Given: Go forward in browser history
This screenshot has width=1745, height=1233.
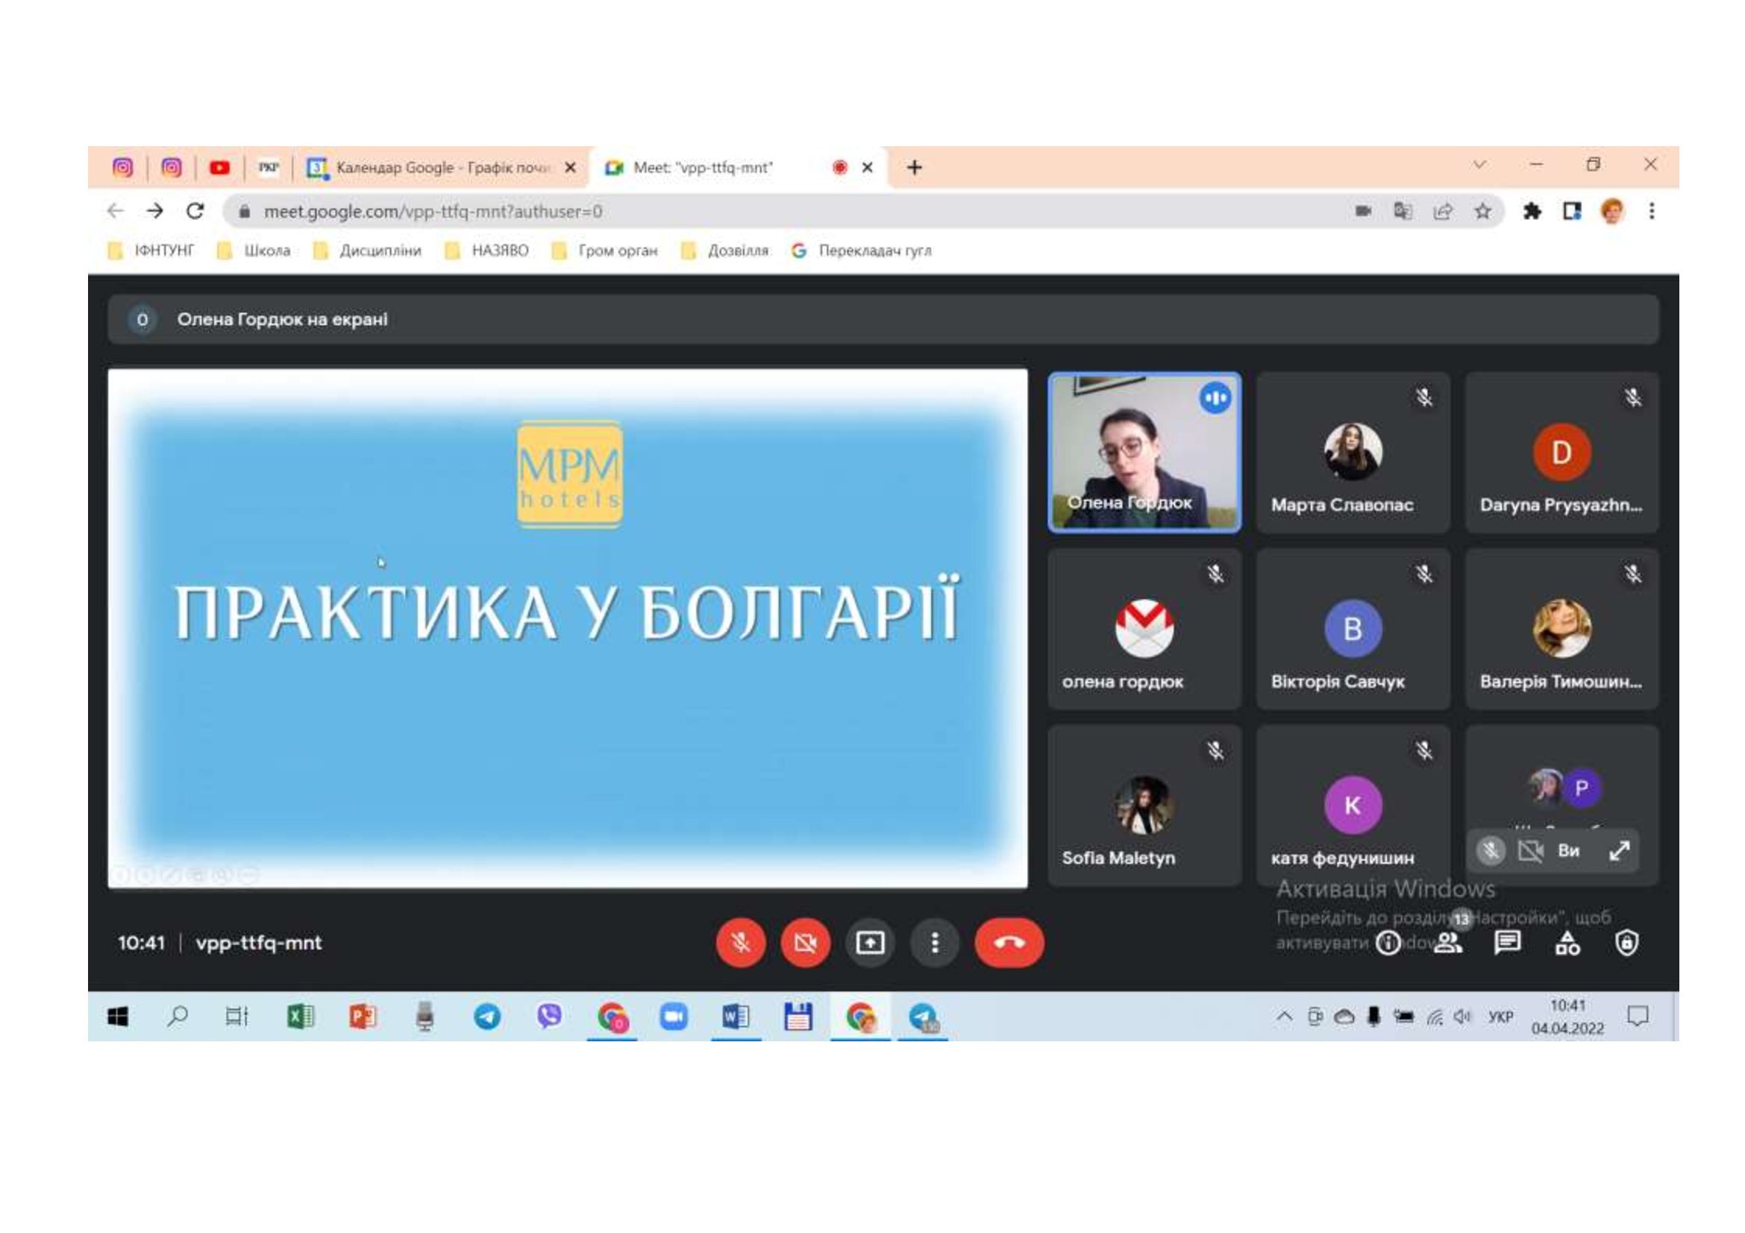Looking at the screenshot, I should click(x=155, y=211).
